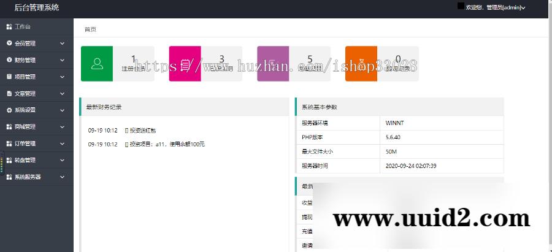Click the pink notepad icon tile
Viewport: 552px width, 252px height.
click(185, 64)
